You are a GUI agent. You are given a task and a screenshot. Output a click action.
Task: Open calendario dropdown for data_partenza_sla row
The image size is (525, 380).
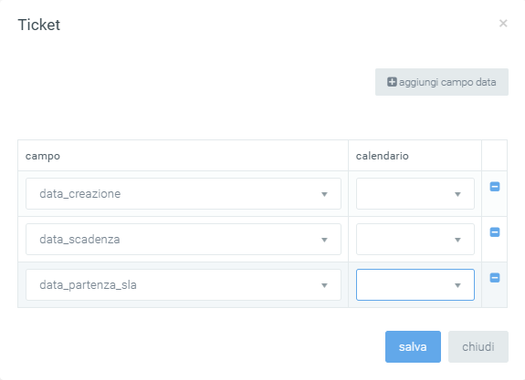(415, 285)
